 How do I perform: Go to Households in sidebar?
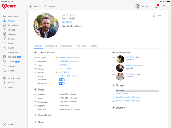point(14,25)
